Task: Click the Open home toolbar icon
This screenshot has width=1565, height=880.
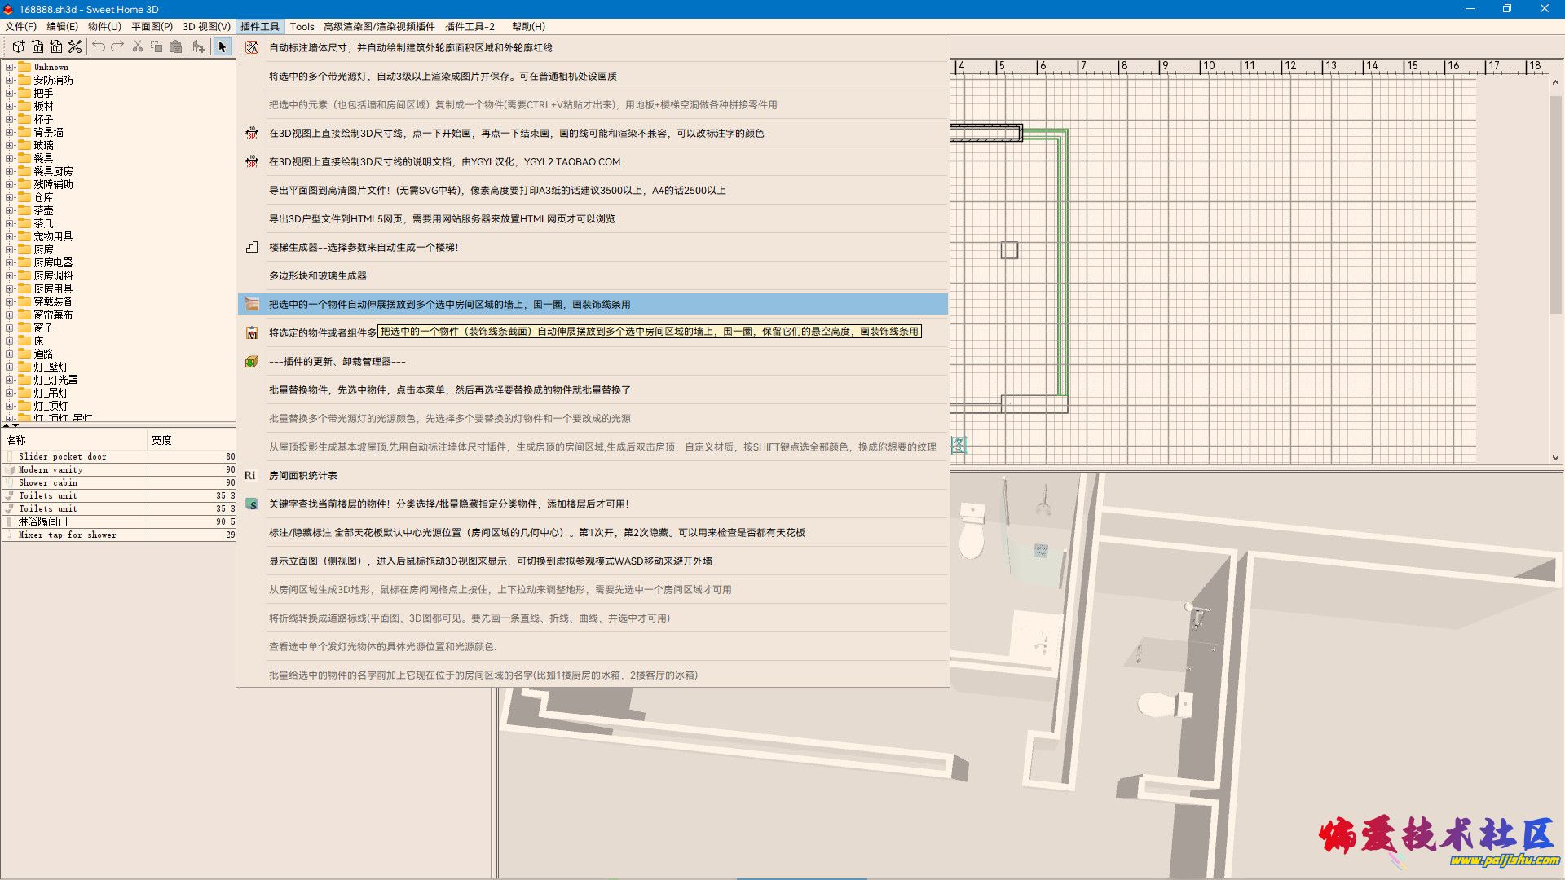Action: 37,46
